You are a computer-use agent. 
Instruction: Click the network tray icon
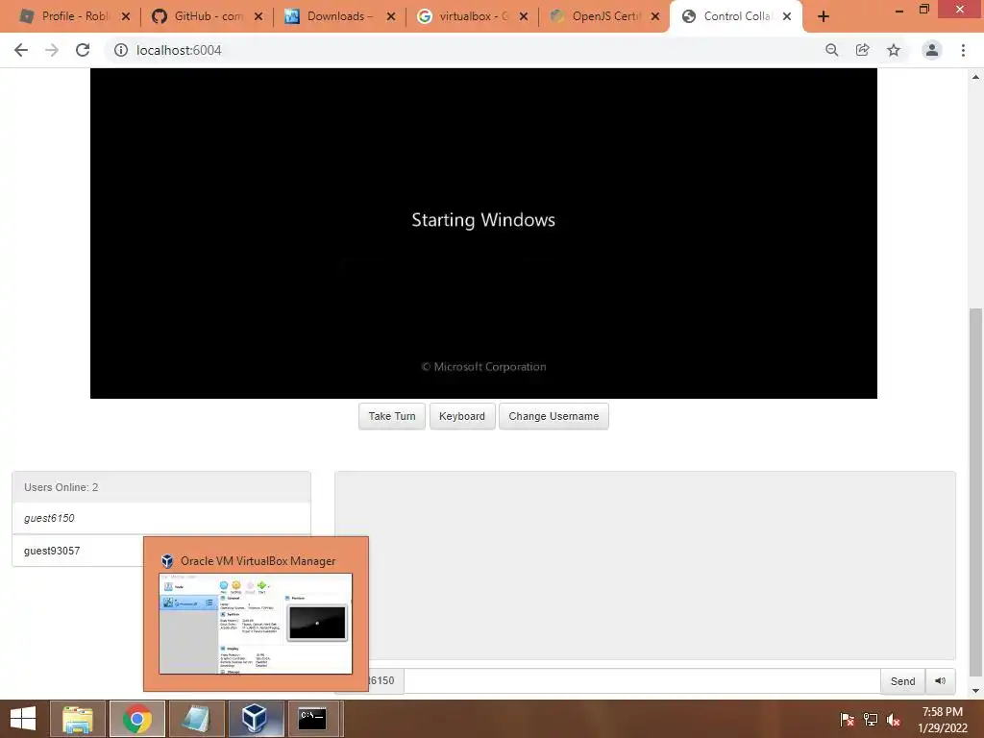pyautogui.click(x=871, y=719)
